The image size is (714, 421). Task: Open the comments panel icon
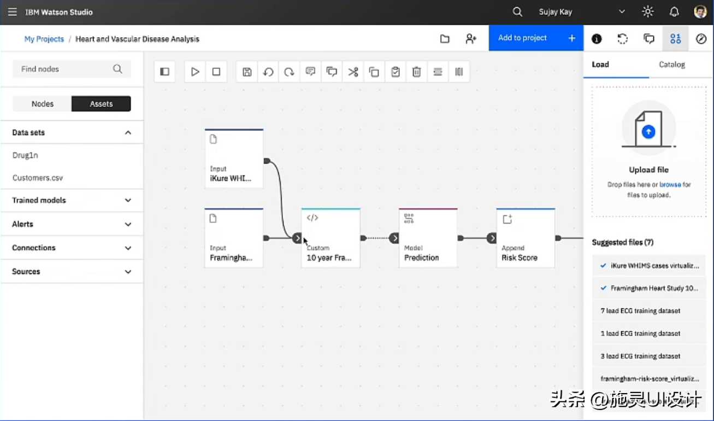click(x=649, y=39)
